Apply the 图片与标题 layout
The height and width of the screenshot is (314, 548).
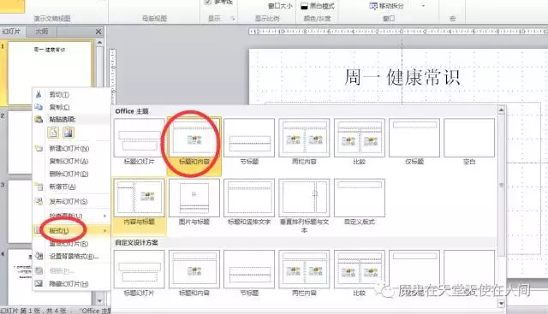(194, 202)
